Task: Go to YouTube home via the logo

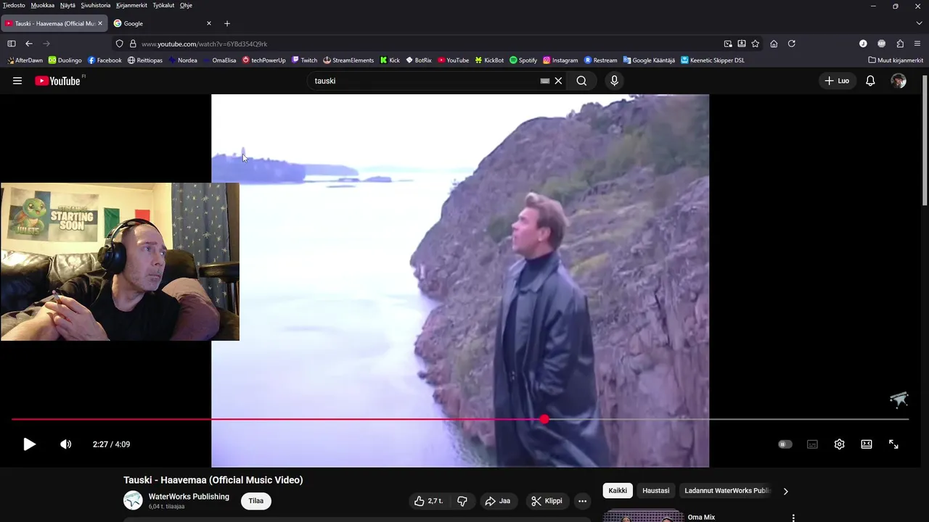Action: tap(58, 81)
